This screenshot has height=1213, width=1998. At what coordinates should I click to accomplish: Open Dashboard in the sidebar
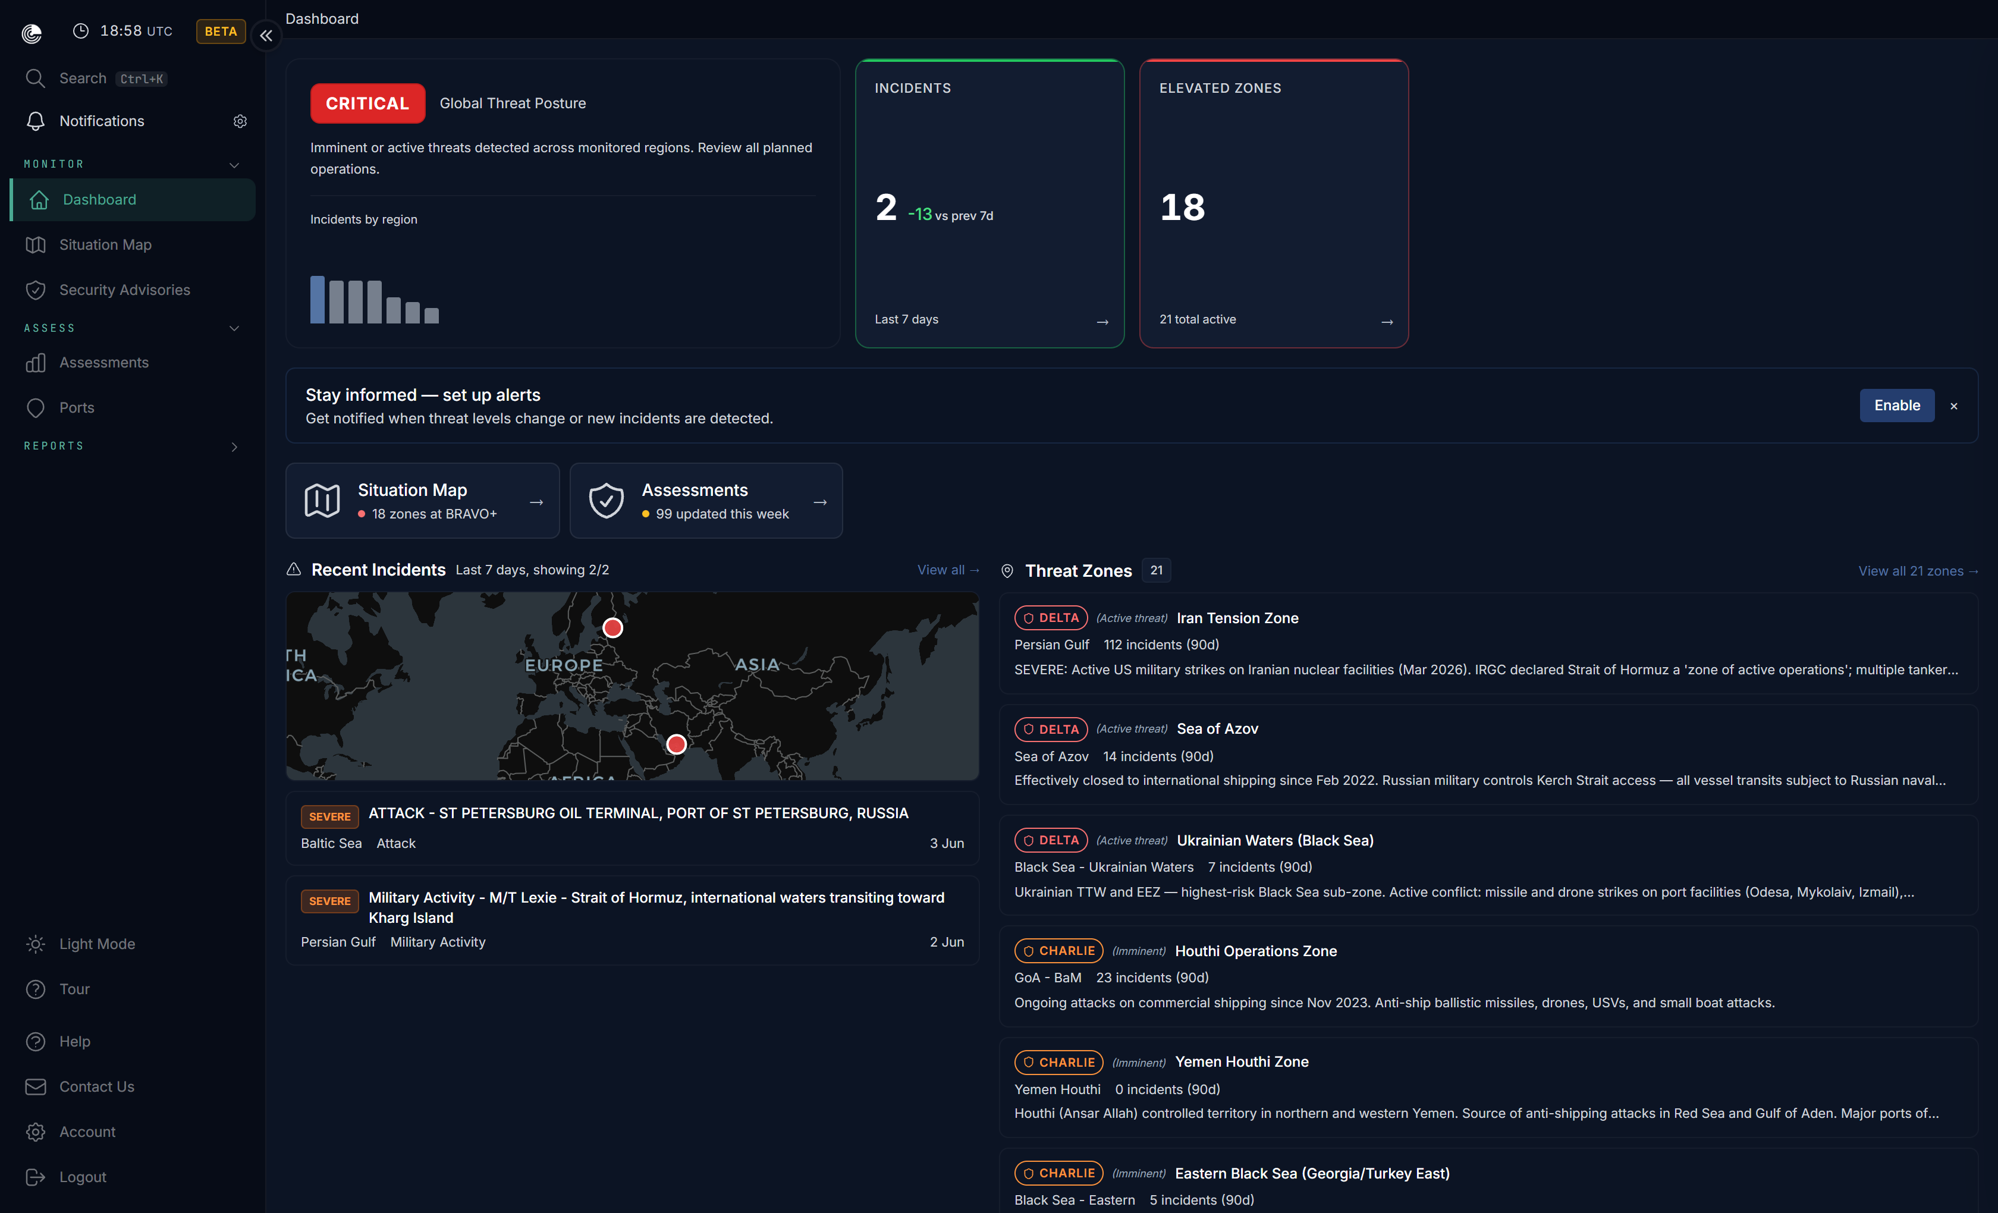point(133,199)
